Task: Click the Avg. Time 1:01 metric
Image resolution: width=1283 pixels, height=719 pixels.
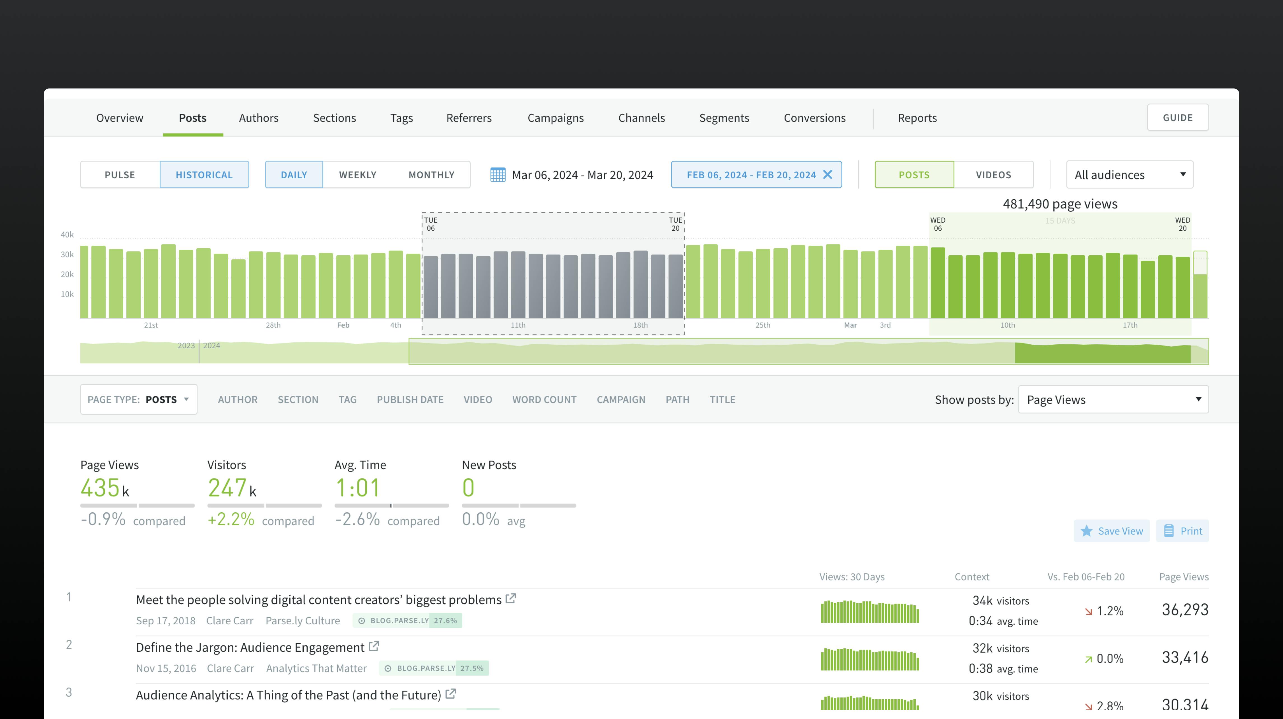Action: point(358,487)
